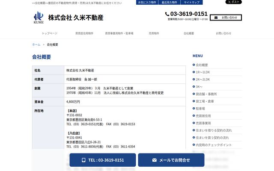Click the 4,800万円 capital value

point(73,102)
